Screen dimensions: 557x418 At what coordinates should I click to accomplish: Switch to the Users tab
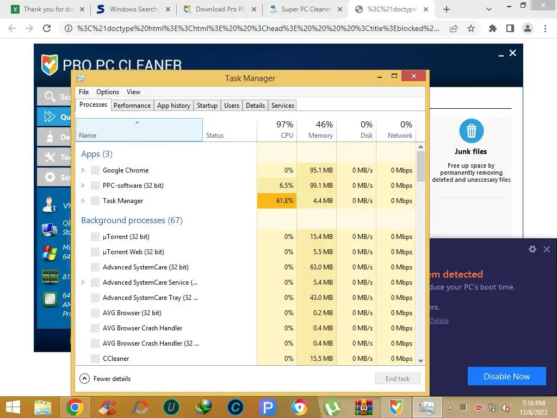pyautogui.click(x=232, y=106)
